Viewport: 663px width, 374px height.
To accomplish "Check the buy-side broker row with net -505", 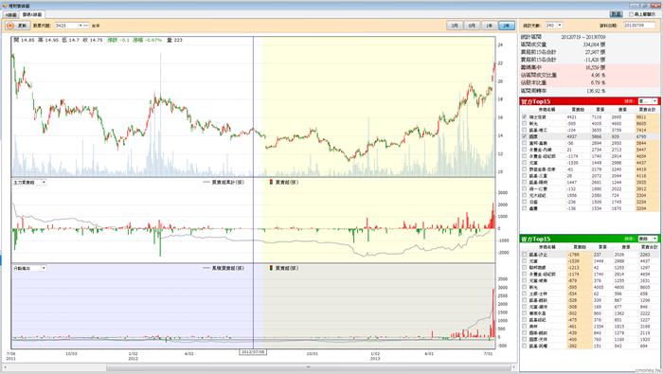I will (525, 123).
